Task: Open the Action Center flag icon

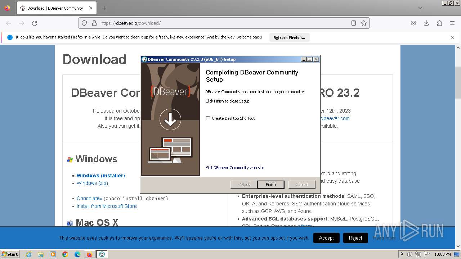Action: coord(427,254)
